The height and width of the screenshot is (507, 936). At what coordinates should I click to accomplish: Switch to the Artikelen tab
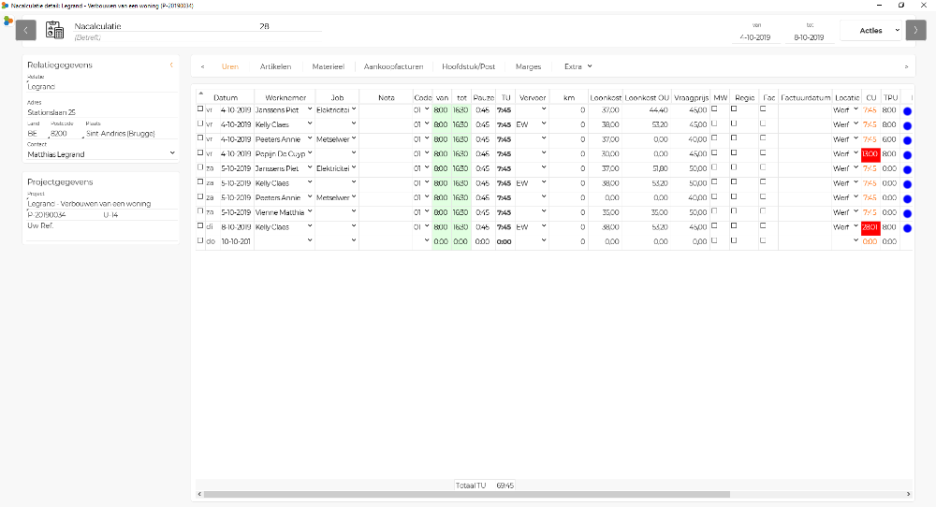coord(275,66)
